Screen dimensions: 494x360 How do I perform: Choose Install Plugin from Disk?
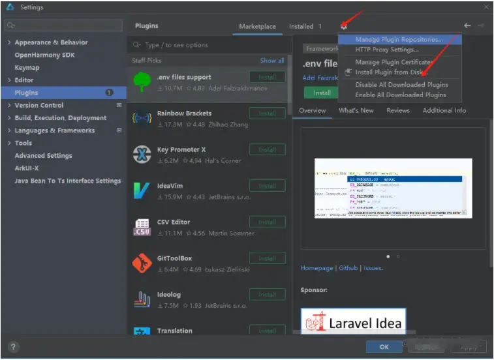[x=400, y=72]
